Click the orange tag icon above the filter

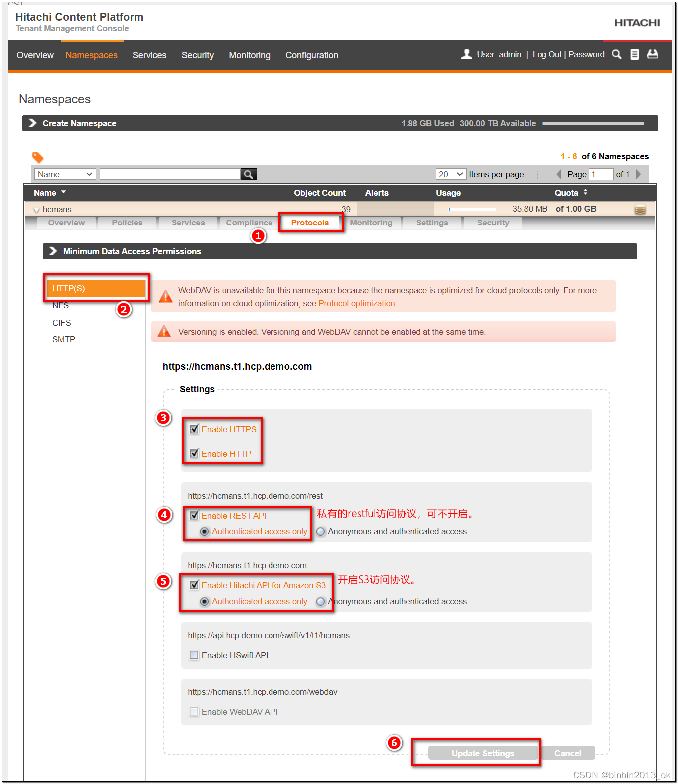(x=38, y=157)
